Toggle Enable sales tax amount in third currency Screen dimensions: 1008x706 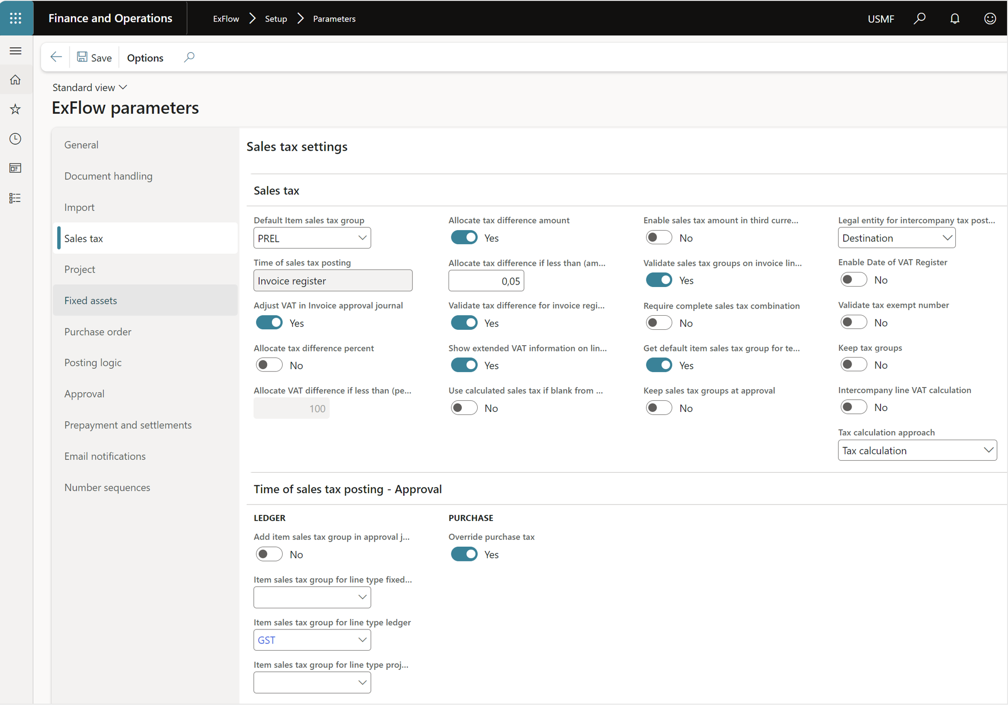tap(659, 238)
